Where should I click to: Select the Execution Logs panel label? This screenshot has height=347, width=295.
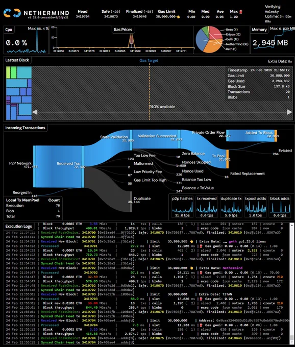coord(18,226)
